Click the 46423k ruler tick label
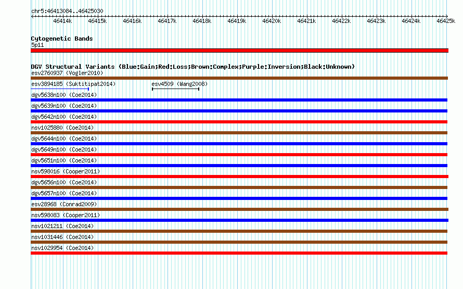463x289 pixels. (x=376, y=21)
